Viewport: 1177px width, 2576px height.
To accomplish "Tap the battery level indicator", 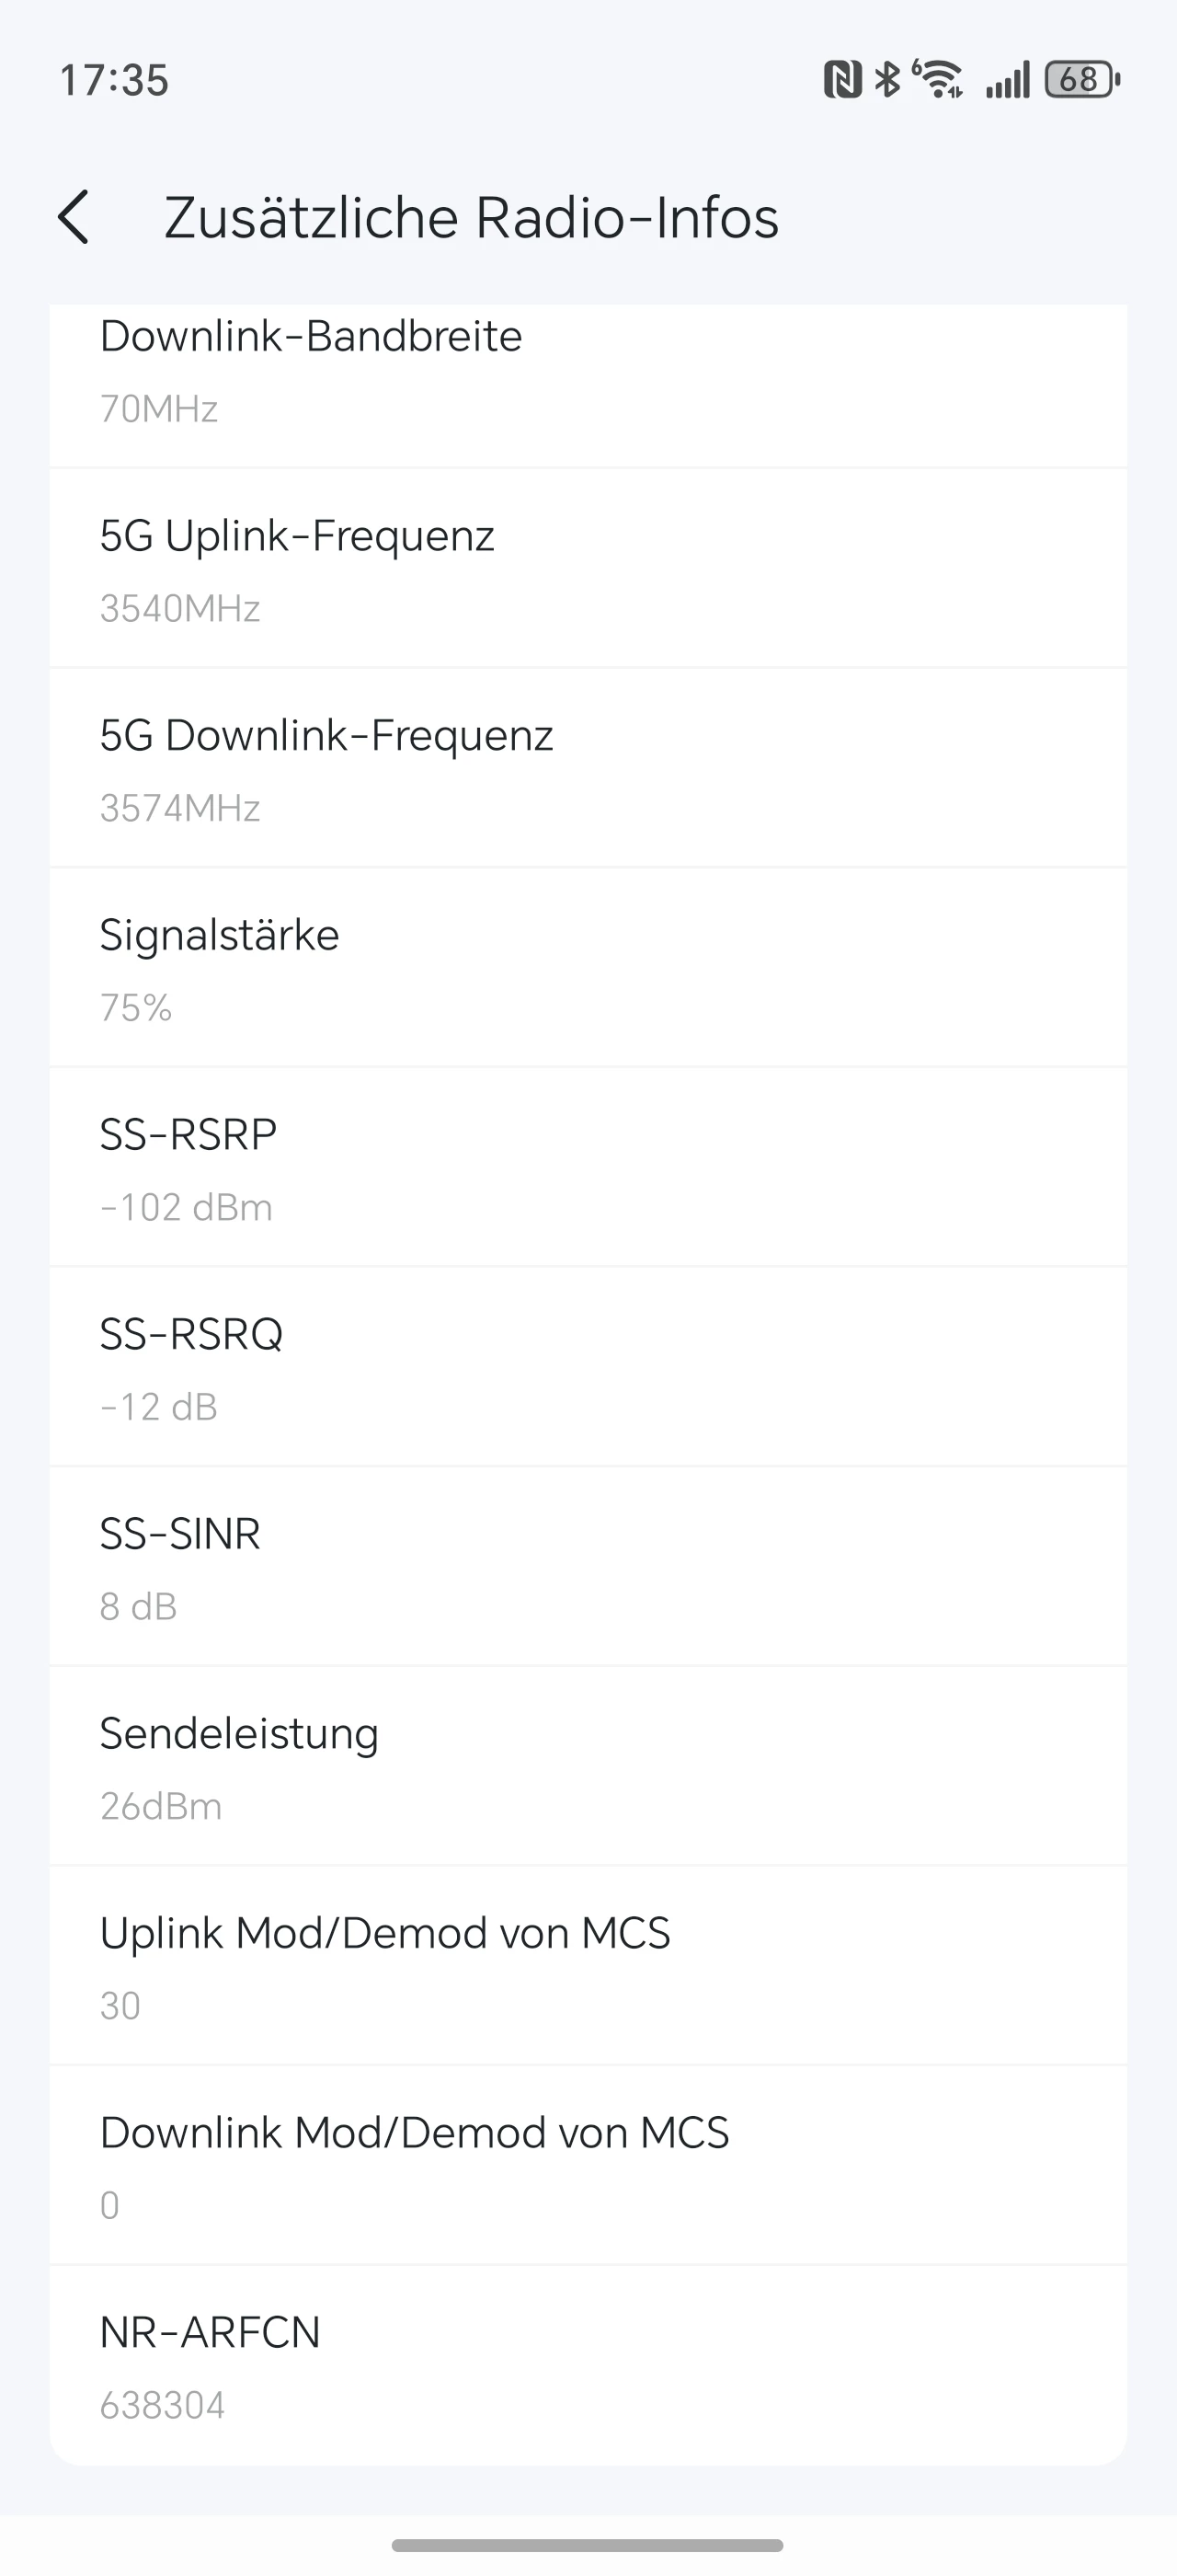I will pyautogui.click(x=1082, y=79).
